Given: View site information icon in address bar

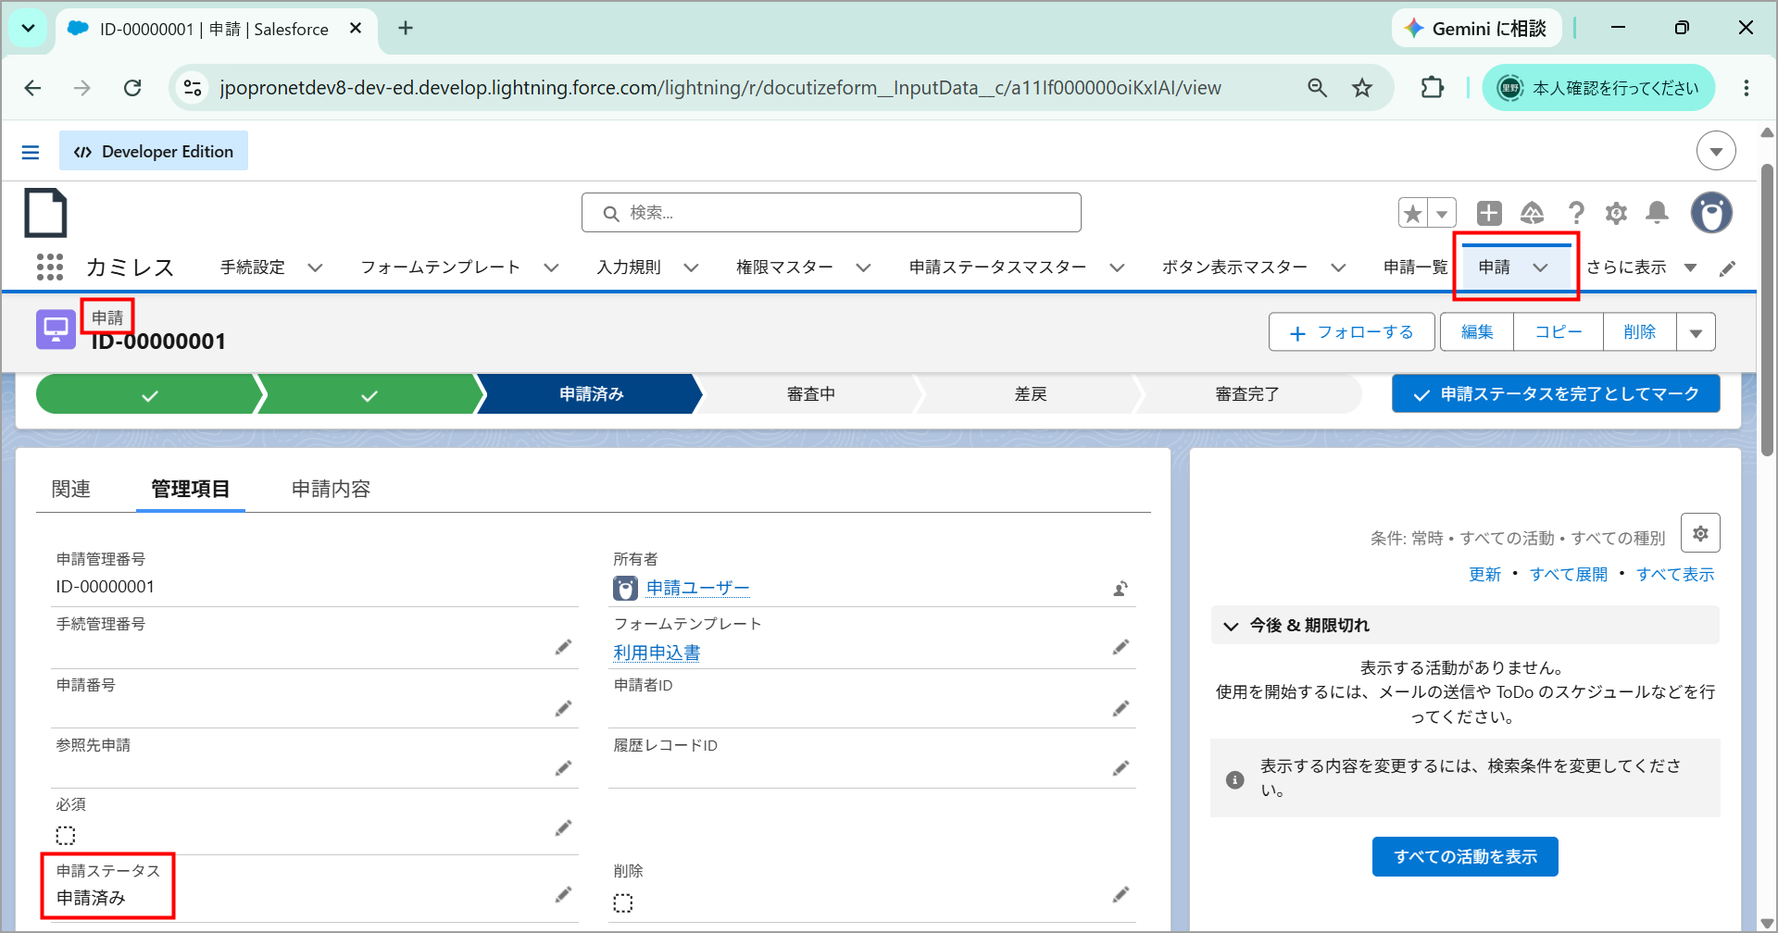Looking at the screenshot, I should point(193,88).
